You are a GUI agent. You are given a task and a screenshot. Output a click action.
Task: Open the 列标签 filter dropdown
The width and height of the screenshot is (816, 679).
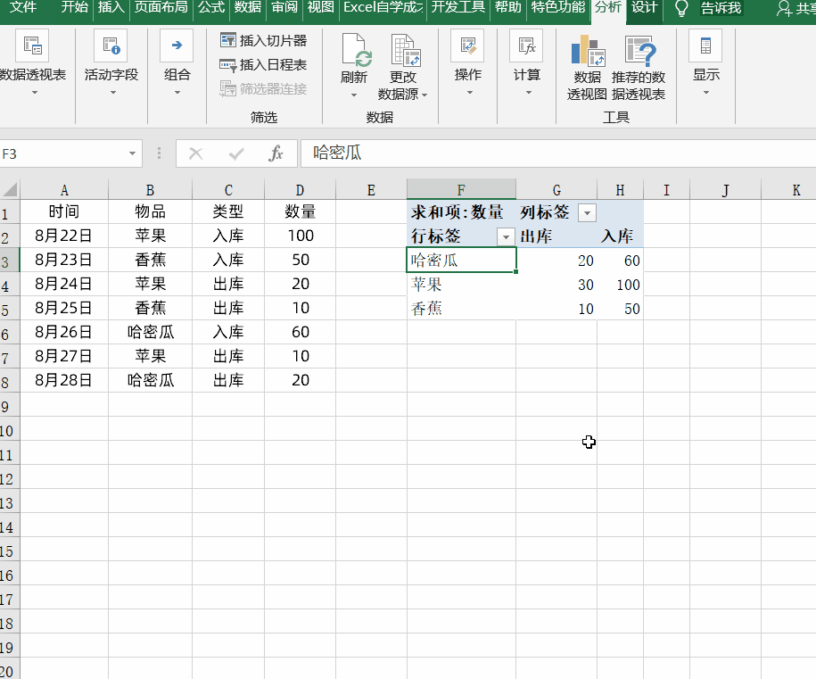587,212
